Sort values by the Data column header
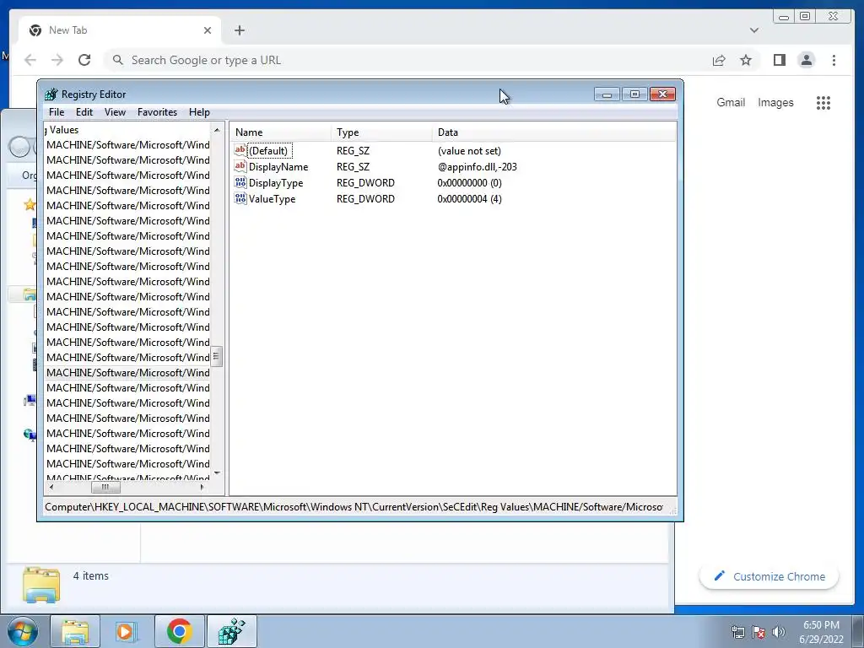Viewport: 864px width, 648px height. coord(553,132)
